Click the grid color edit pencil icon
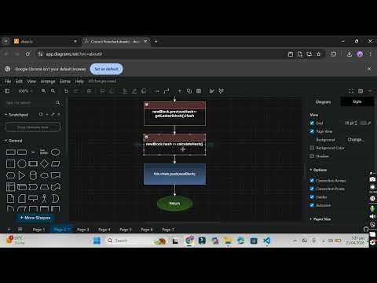This screenshot has height=283, width=377. click(369, 123)
